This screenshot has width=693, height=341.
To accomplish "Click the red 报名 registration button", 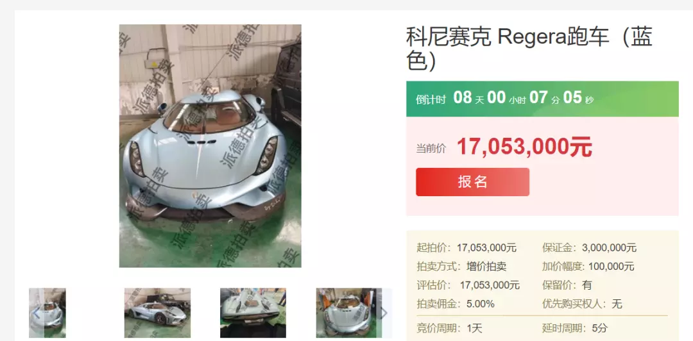I will click(472, 182).
